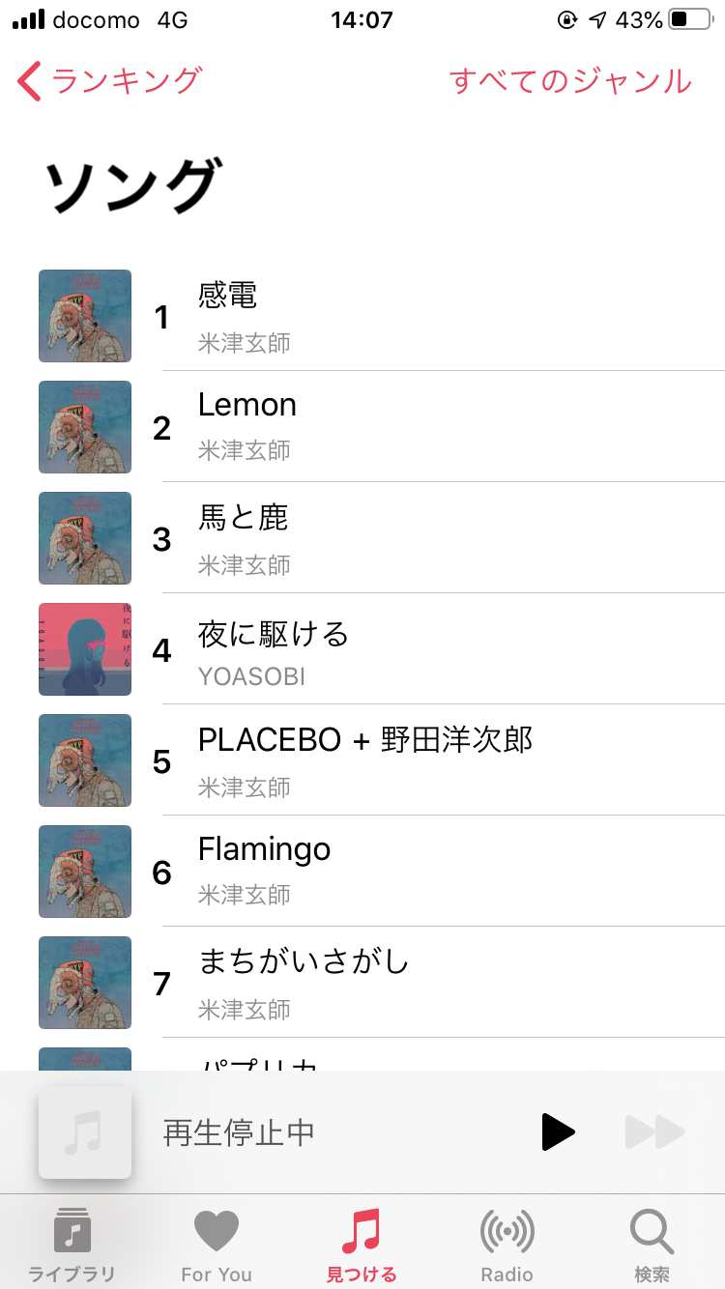Tap the pink 夜に駆ける album cover
Viewport: 725px width, 1289px height.
[85, 649]
